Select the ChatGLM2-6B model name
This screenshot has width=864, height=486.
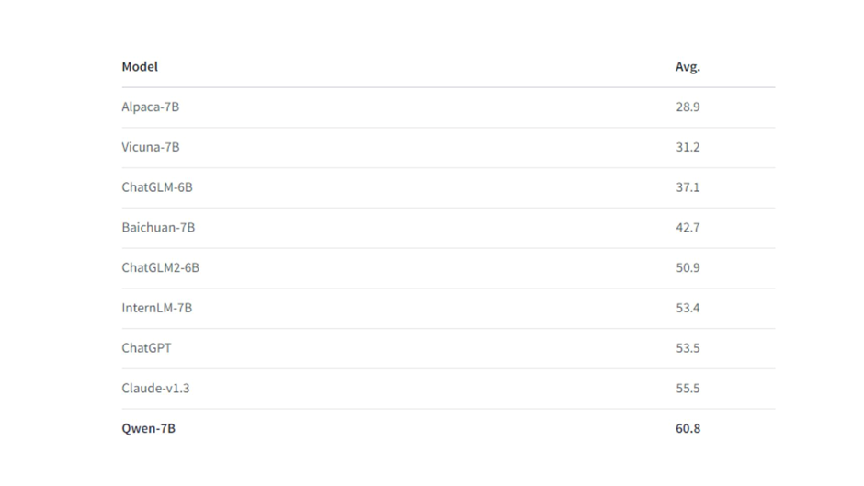tap(160, 267)
